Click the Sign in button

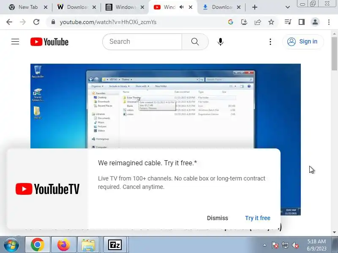(x=303, y=41)
